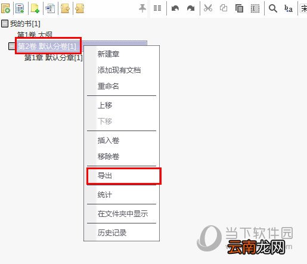Click the export scroll icon with right arrow

coord(65,8)
